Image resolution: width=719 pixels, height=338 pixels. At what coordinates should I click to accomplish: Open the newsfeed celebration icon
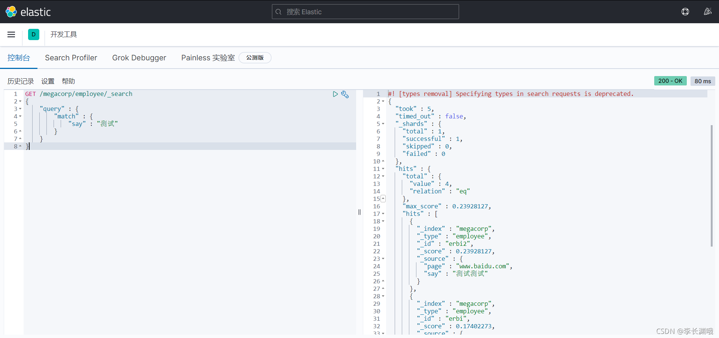pos(707,12)
